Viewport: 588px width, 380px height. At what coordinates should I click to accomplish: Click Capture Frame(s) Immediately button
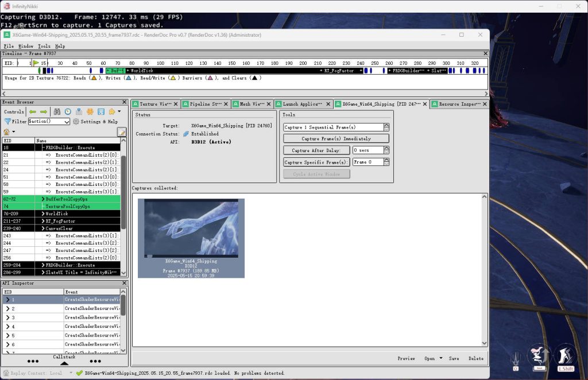click(x=336, y=139)
